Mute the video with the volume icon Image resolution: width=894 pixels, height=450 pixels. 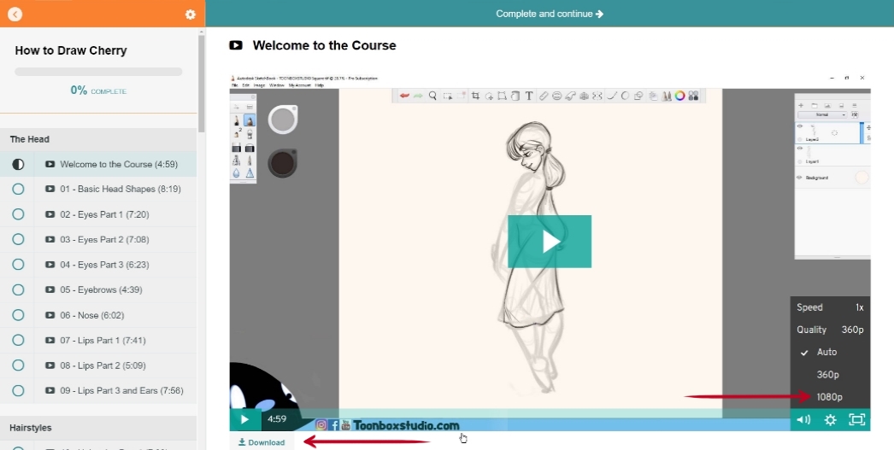803,420
